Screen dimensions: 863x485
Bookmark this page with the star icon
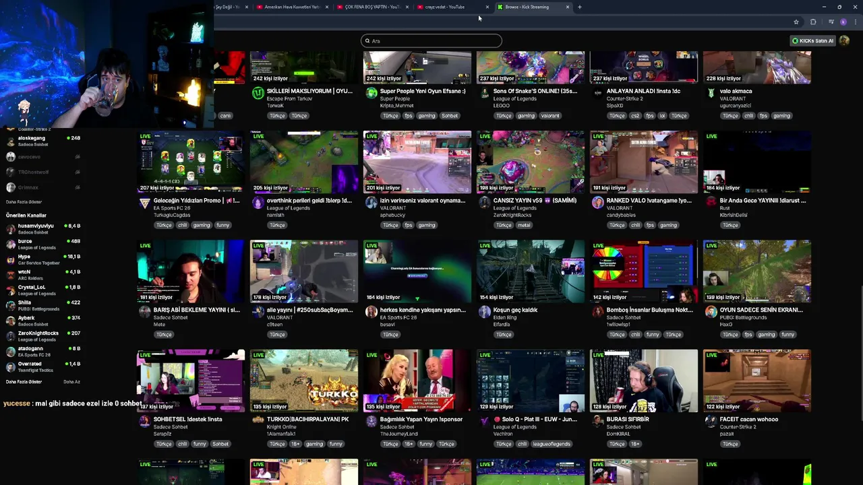click(796, 22)
